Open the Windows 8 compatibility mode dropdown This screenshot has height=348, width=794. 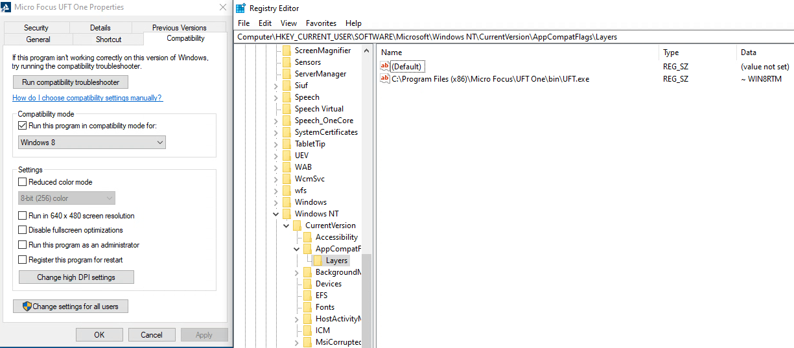pos(91,142)
